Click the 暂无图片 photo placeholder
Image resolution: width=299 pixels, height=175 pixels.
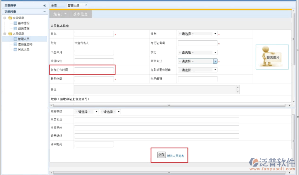(272, 57)
